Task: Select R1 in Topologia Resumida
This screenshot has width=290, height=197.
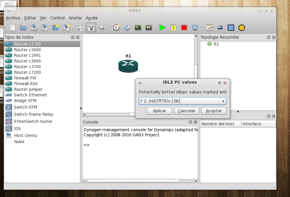Action: [216, 44]
